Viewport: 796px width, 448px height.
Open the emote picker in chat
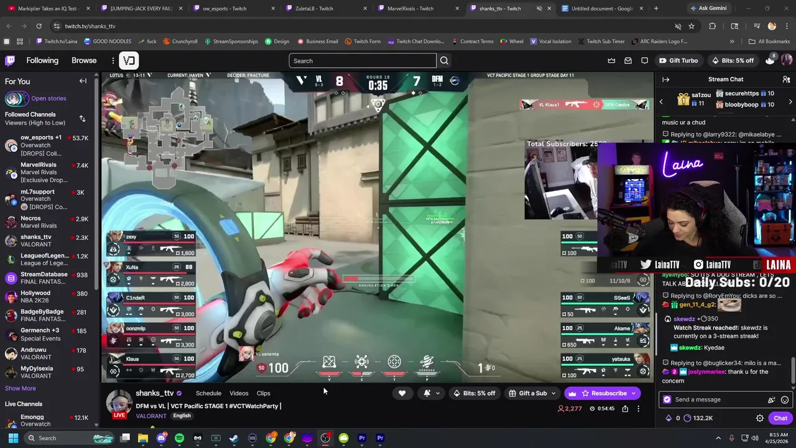785,400
